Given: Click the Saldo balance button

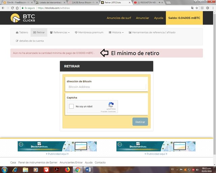Looking at the screenshot, I should 184,18.
